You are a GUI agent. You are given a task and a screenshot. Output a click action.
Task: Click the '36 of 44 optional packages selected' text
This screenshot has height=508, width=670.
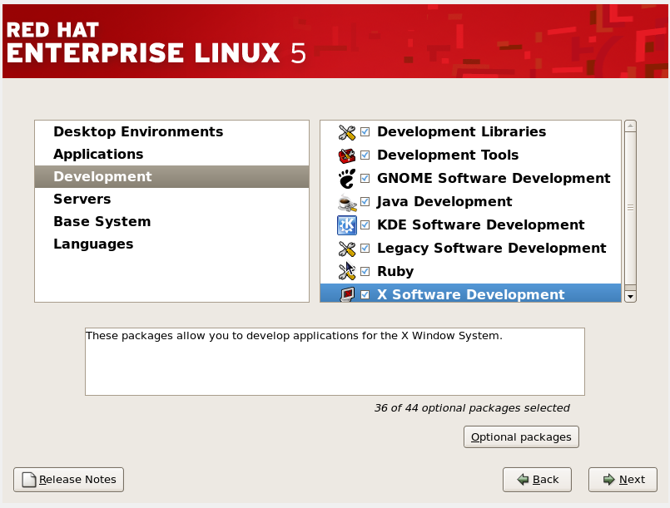pos(472,408)
